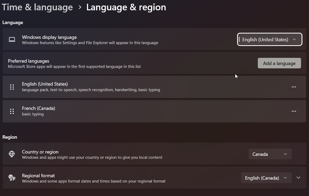Click the drag handle beside English (United States)
This screenshot has width=309, height=196.
coord(12,87)
